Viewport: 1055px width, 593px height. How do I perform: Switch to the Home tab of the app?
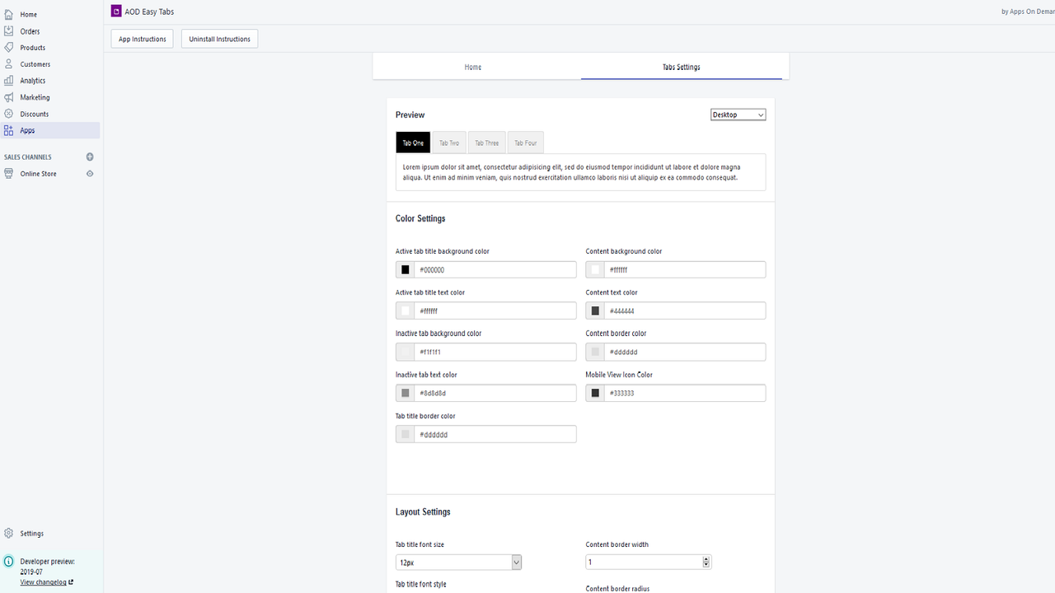472,67
